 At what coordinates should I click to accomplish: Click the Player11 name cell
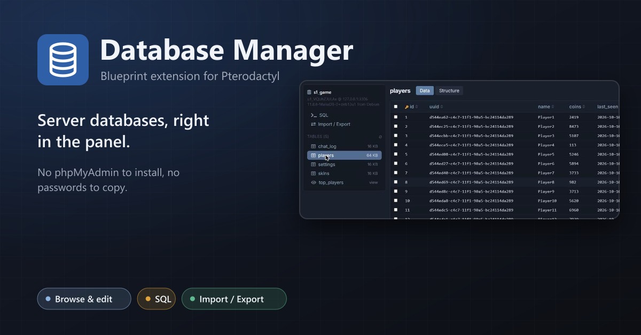click(548, 210)
